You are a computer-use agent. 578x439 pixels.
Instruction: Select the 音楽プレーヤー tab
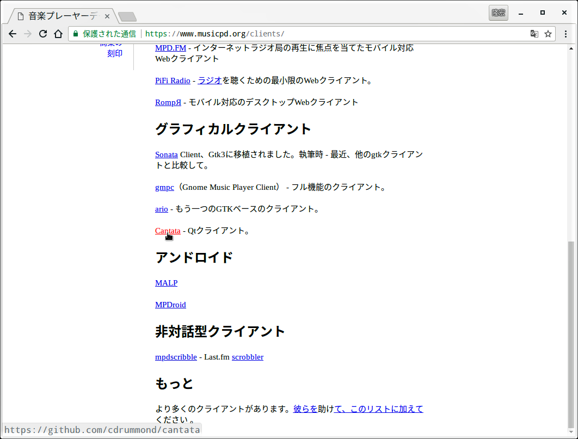pyautogui.click(x=63, y=16)
